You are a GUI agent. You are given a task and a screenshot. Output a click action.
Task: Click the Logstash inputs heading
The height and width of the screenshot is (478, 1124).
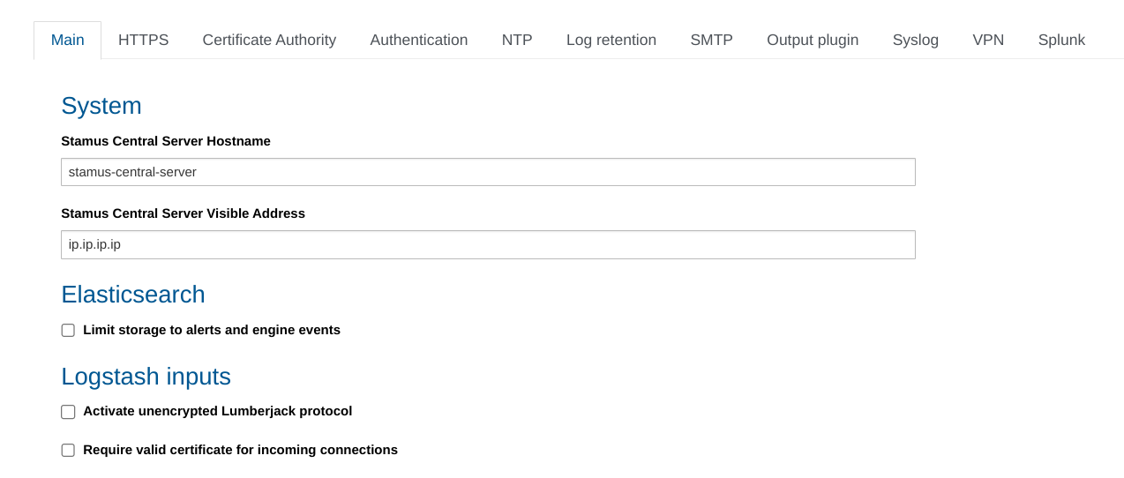[x=146, y=377]
